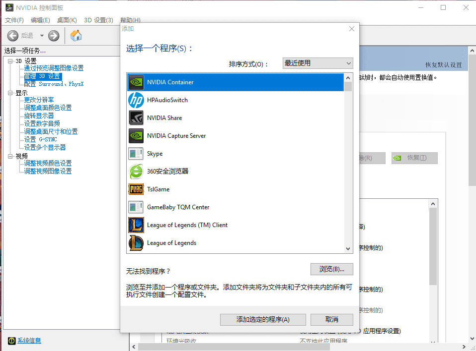Screen dimensions: 476x351
Task: Click 添加选定的程序(A) button
Action: point(263,320)
